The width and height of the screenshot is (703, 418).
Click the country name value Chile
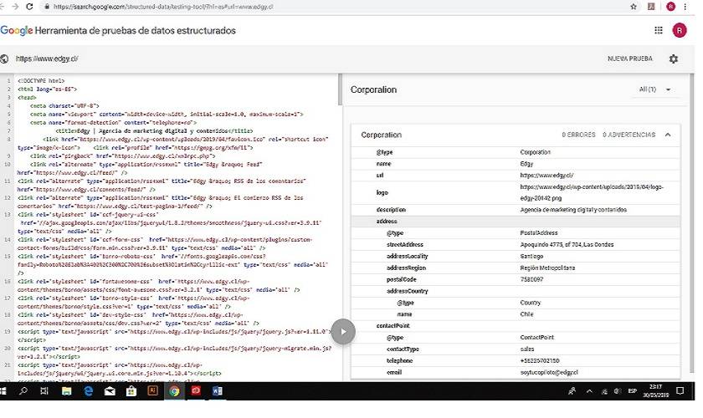click(526, 314)
